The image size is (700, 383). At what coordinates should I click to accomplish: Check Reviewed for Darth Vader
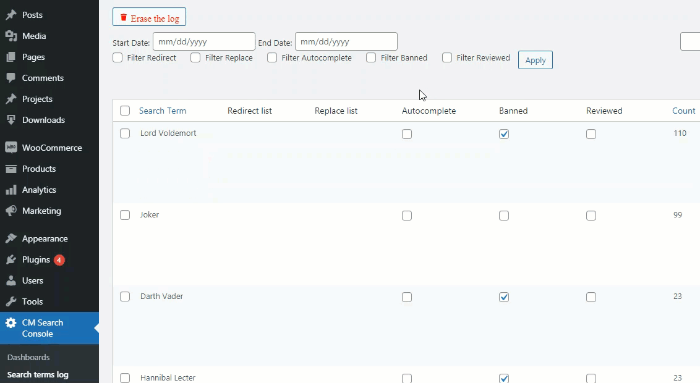point(591,297)
